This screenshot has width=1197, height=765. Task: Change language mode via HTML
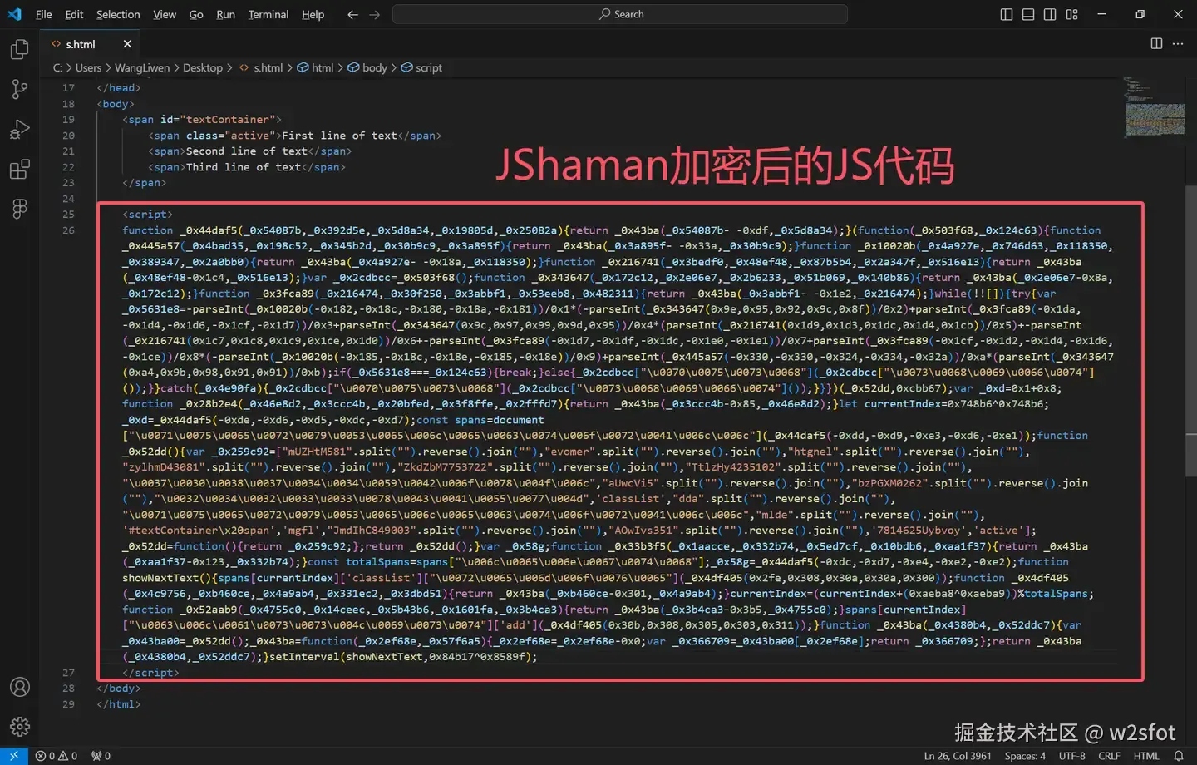pos(1146,756)
